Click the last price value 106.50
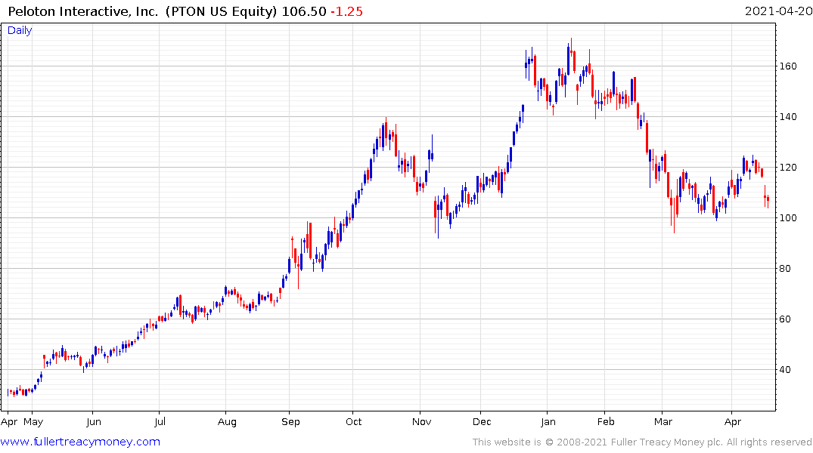 [304, 11]
